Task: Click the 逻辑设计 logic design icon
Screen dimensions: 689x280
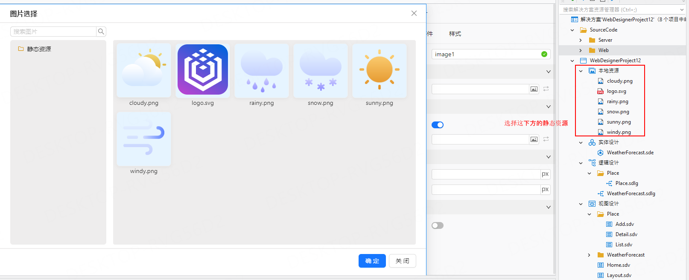Action: (x=592, y=163)
